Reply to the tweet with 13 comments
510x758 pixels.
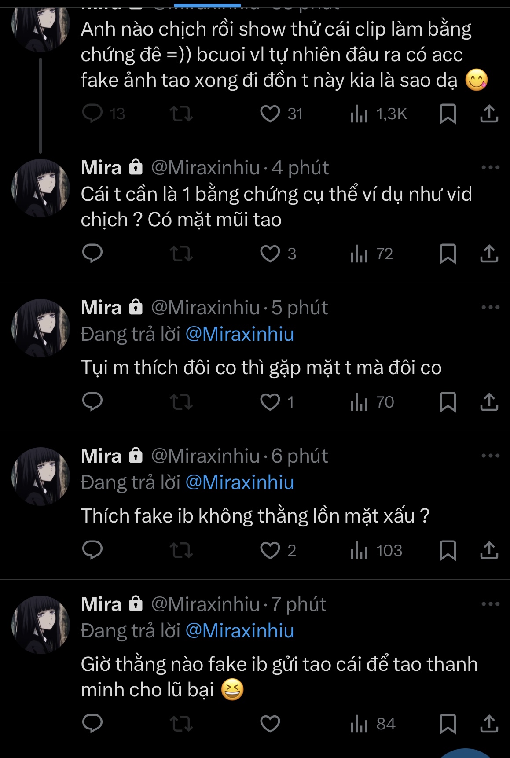point(92,114)
